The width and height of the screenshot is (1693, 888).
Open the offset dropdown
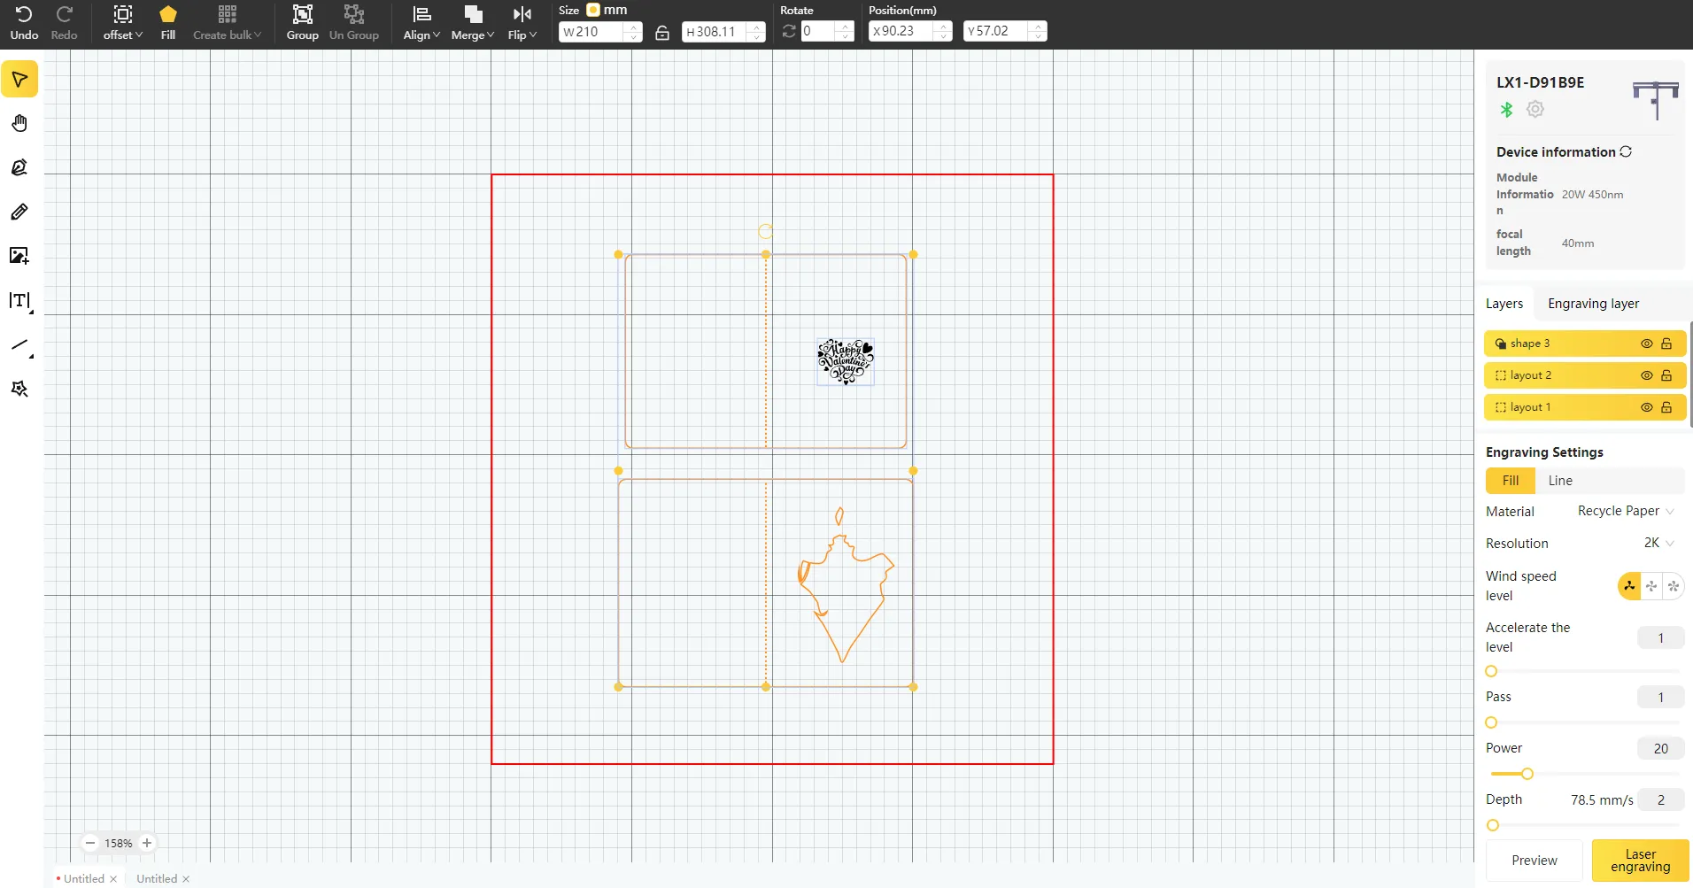pyautogui.click(x=123, y=23)
